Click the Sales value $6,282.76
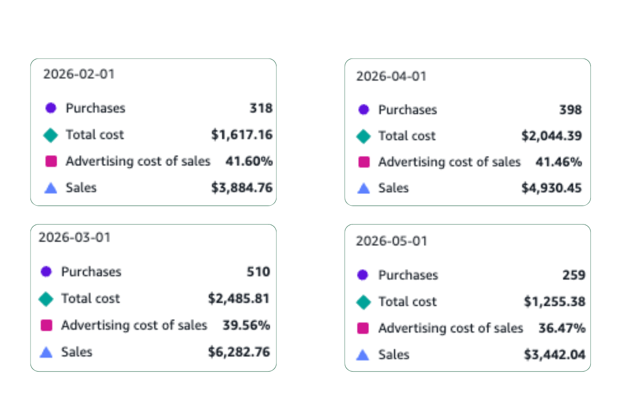618x412 pixels. click(239, 352)
